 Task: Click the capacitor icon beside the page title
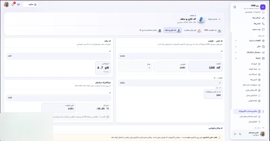click(201, 19)
